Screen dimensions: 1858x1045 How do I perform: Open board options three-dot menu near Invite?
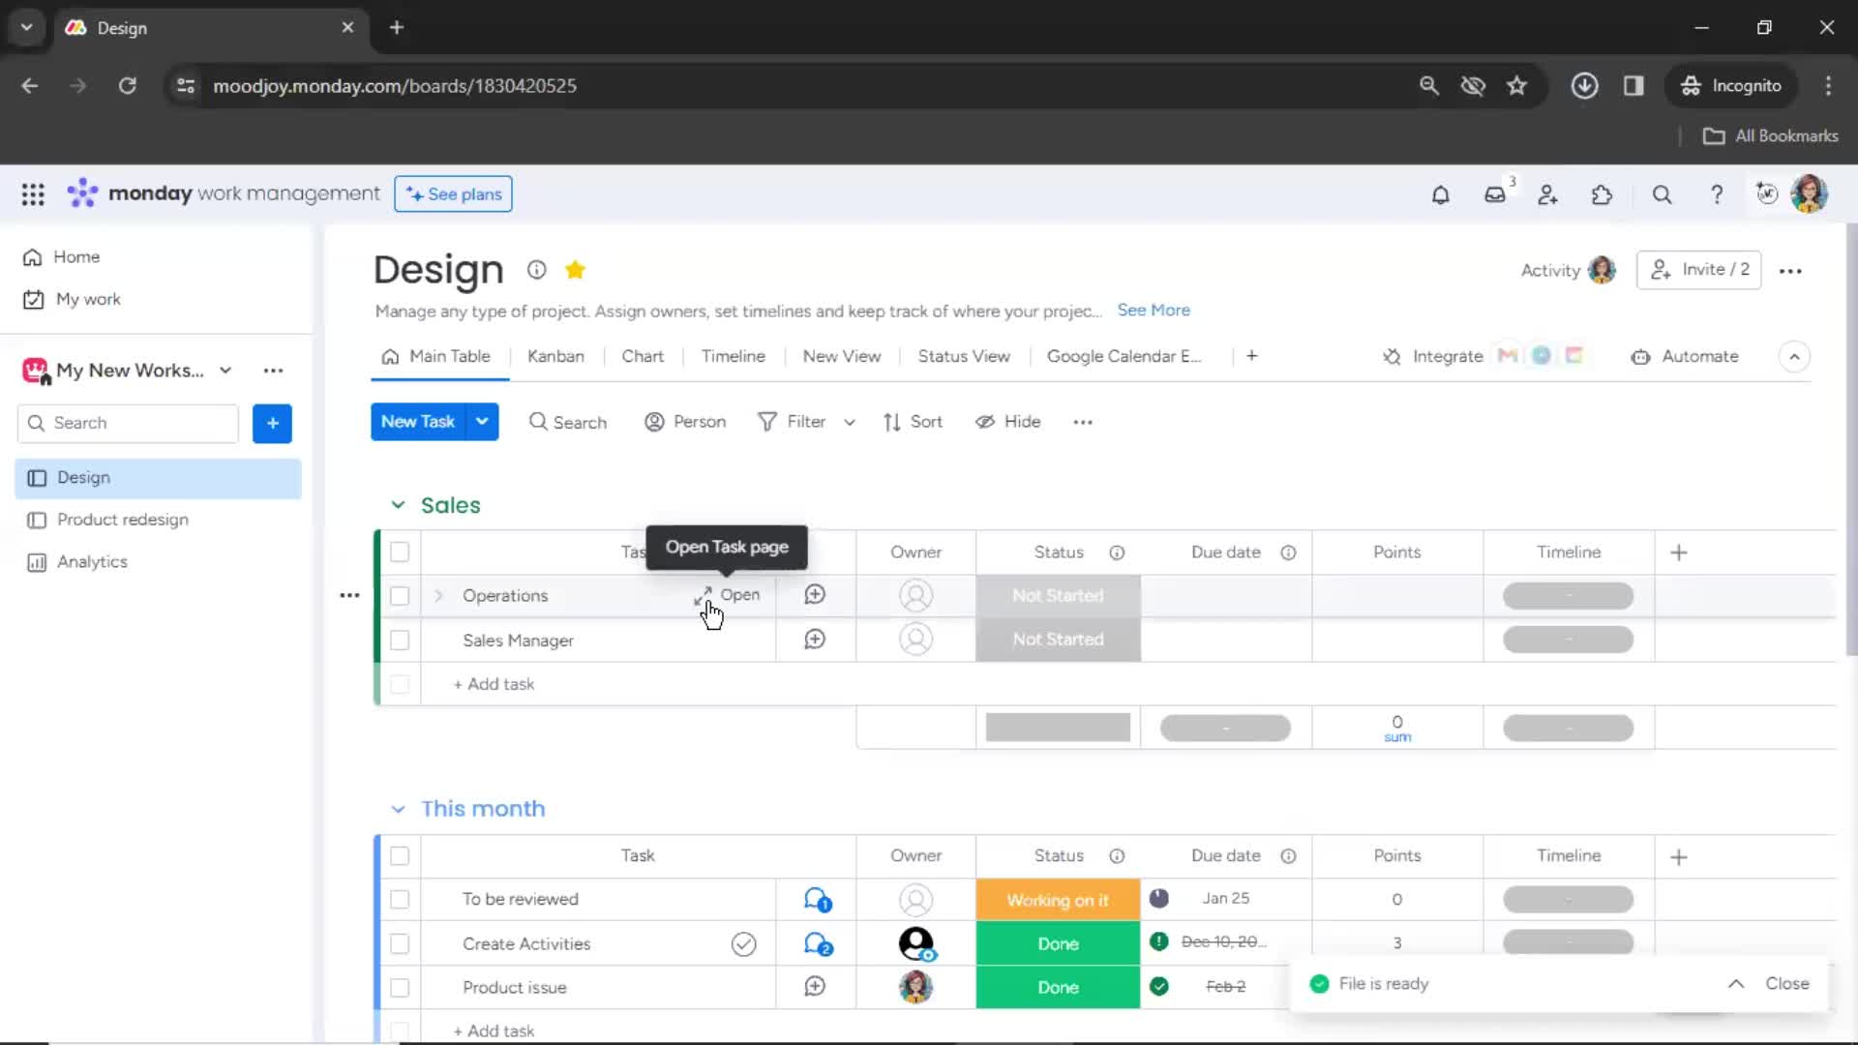click(x=1790, y=271)
